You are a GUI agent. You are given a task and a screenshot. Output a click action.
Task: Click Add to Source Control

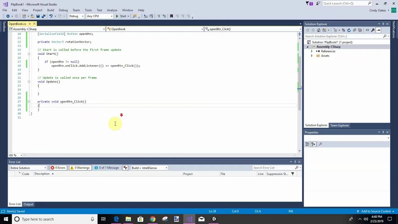(376, 211)
